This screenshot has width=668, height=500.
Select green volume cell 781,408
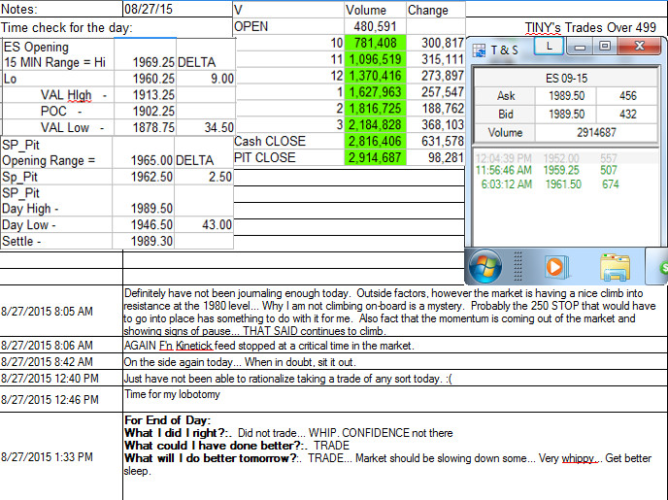click(375, 43)
